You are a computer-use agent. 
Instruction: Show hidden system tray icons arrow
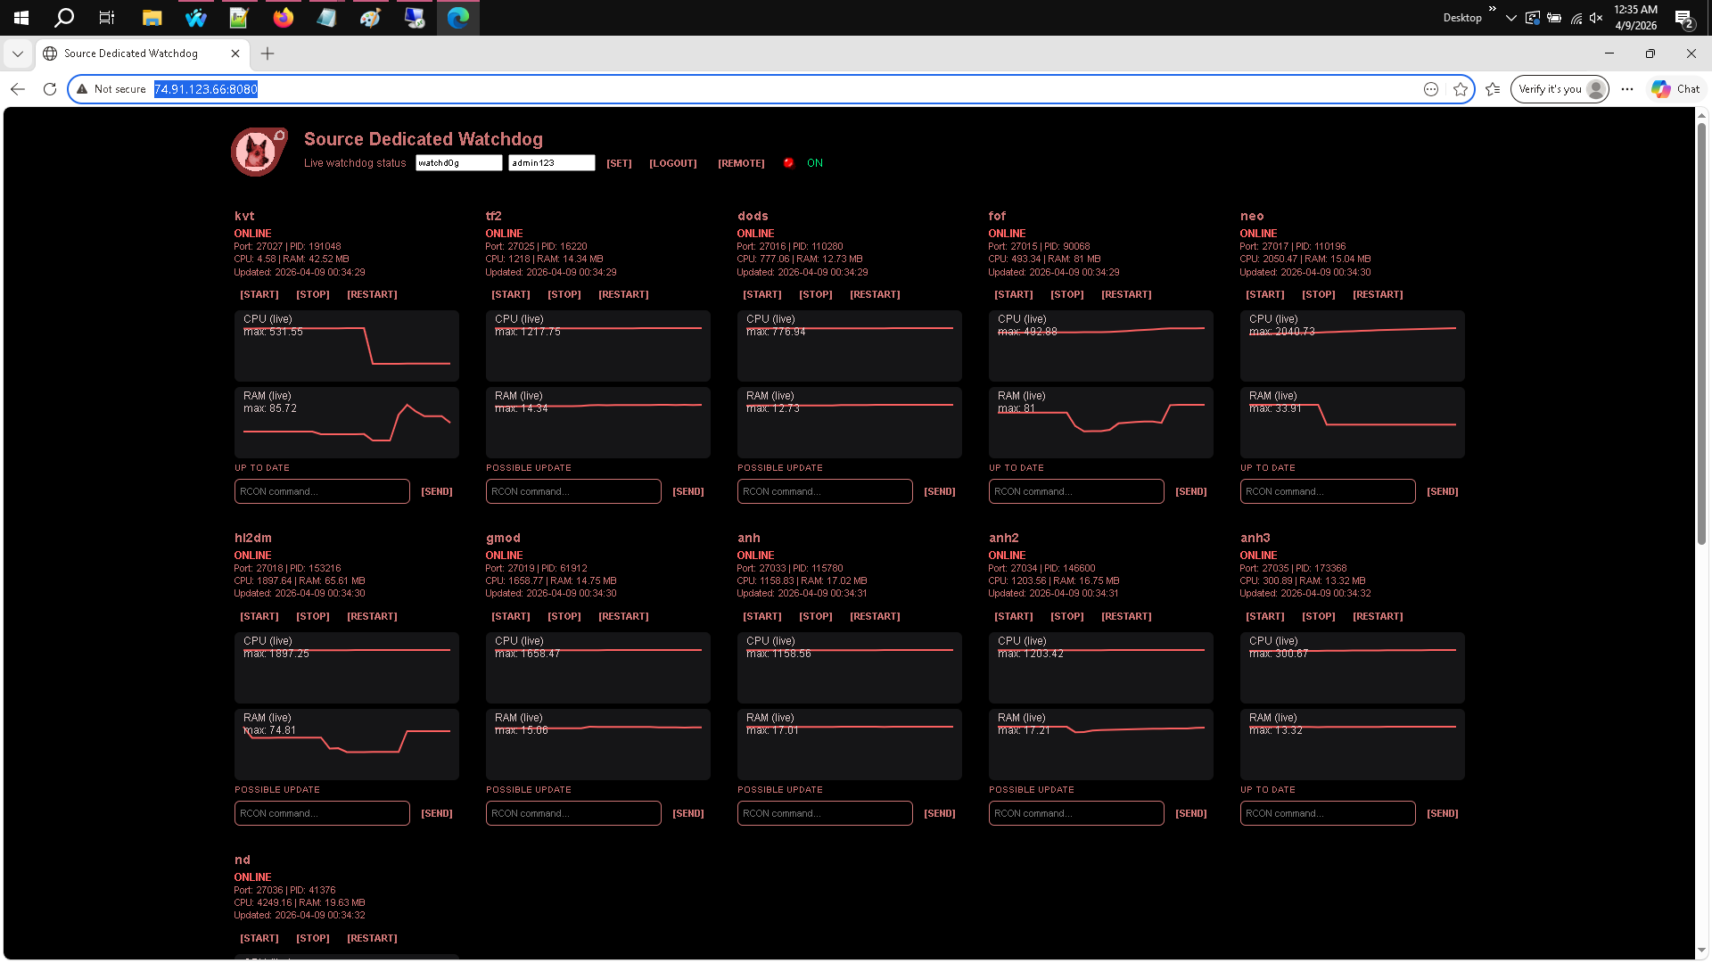(x=1510, y=18)
